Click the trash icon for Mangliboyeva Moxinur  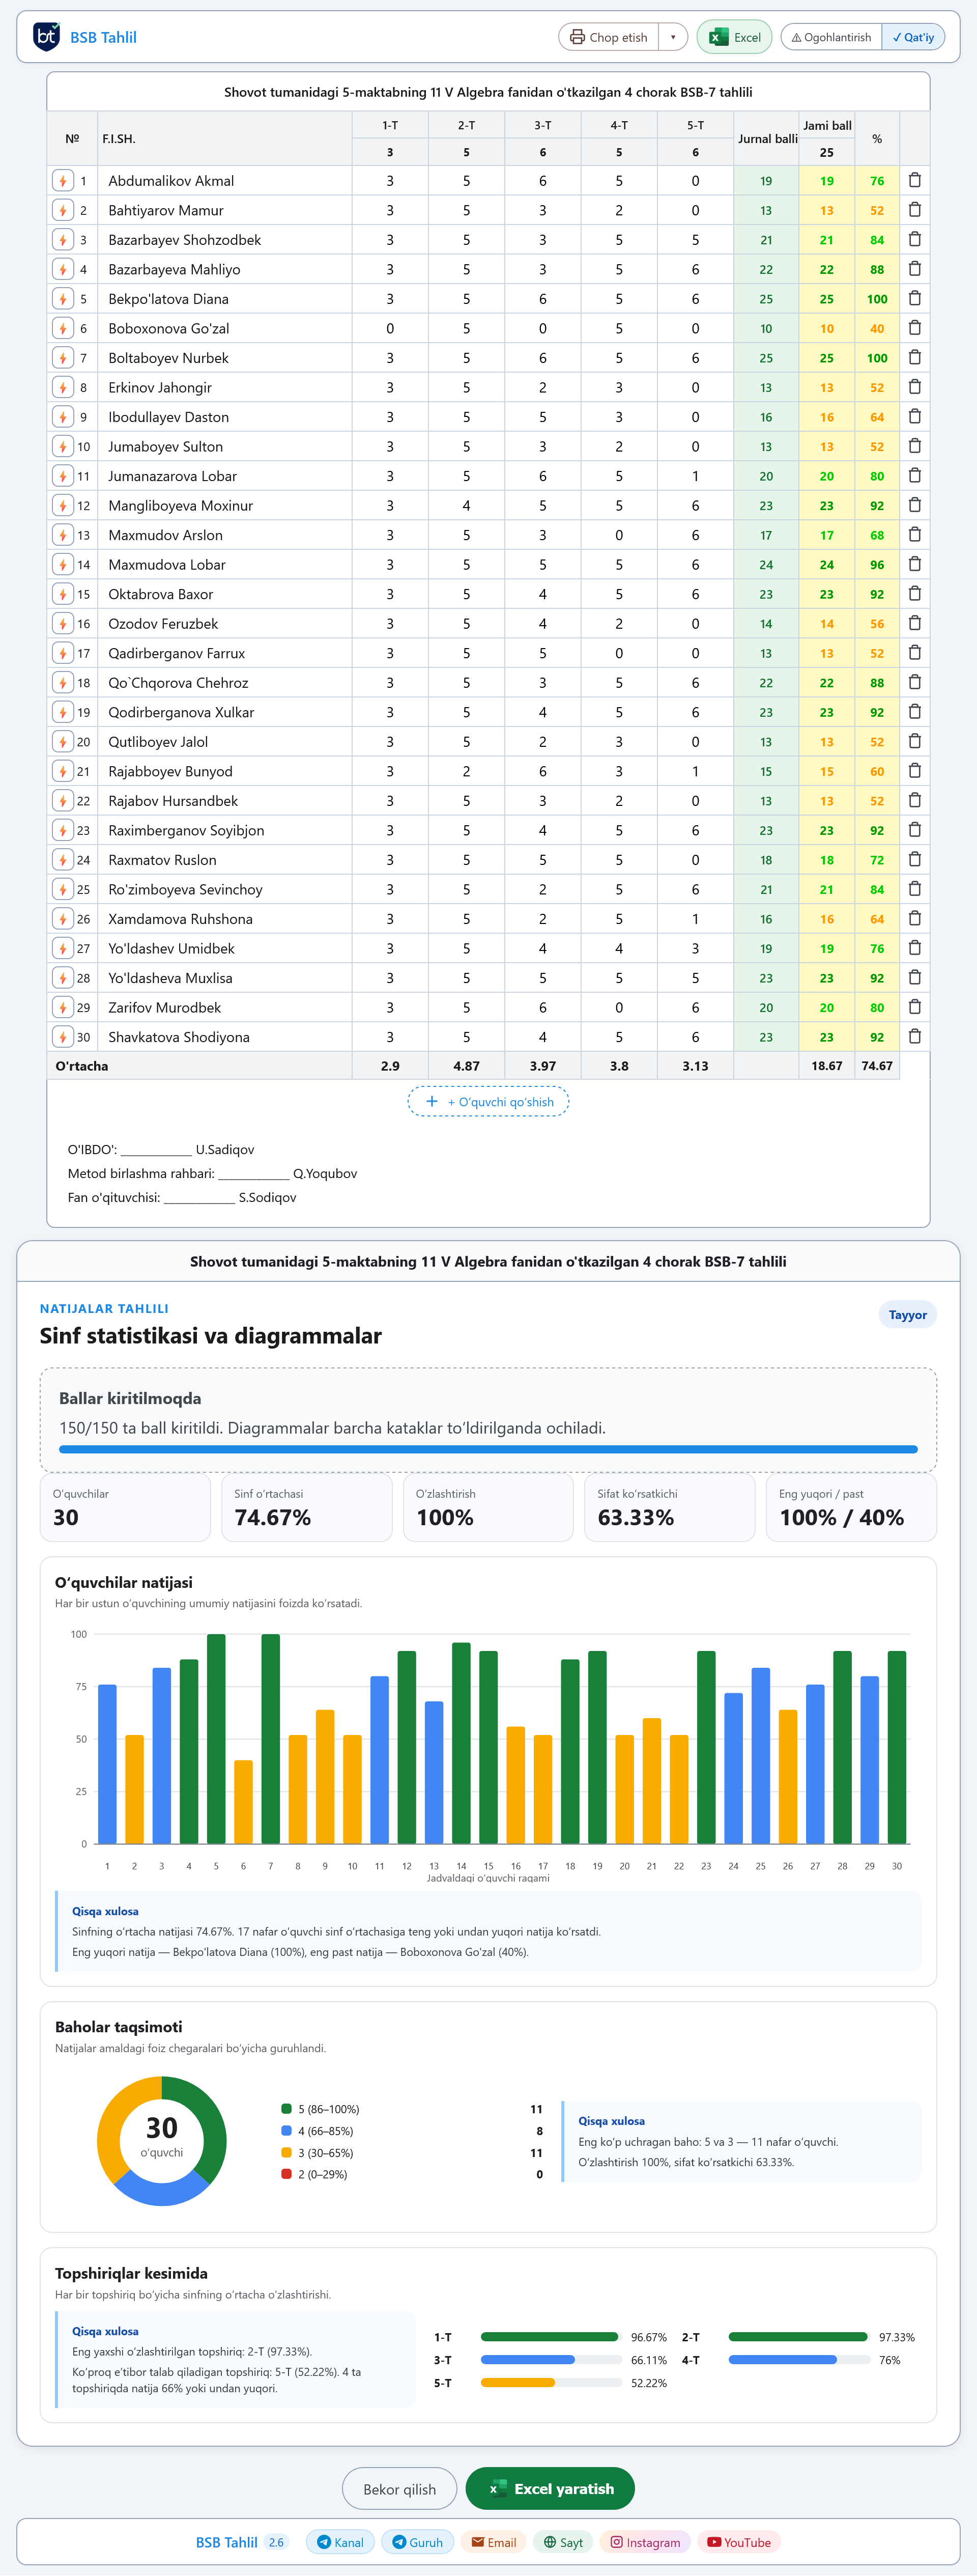(914, 505)
